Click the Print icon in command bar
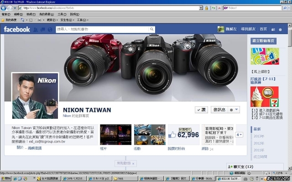Image resolution: width=292 pixels, height=182 pixels. pyautogui.click(x=40, y=20)
